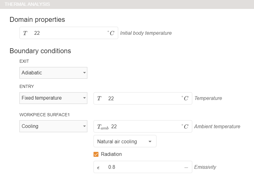Screen dimensions: 254x182
Task: Click the Domain properties heading
Action: click(x=37, y=20)
